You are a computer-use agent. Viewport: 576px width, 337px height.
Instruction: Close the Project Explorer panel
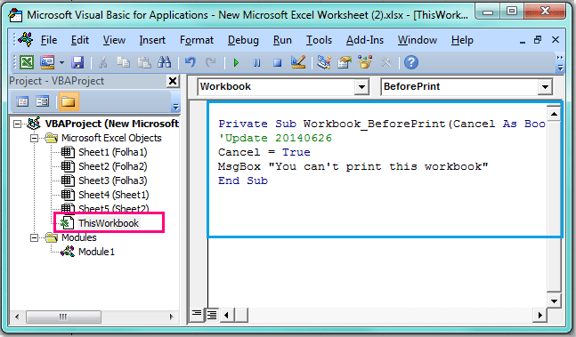tap(173, 81)
